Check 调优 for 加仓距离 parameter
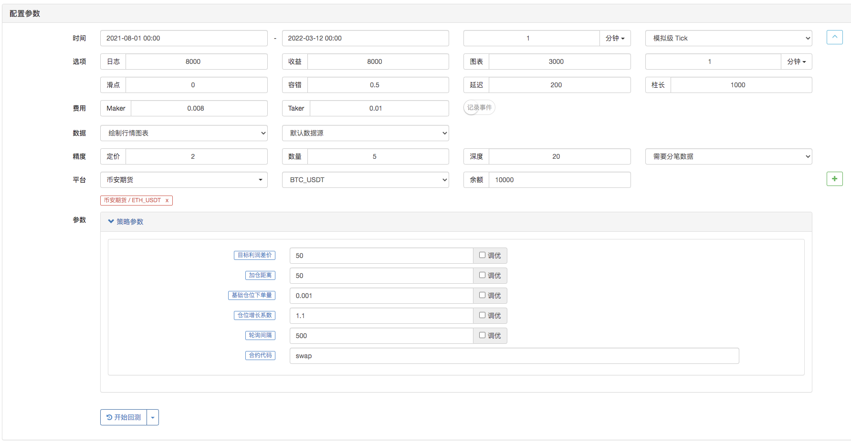The image size is (851, 444). pos(482,275)
